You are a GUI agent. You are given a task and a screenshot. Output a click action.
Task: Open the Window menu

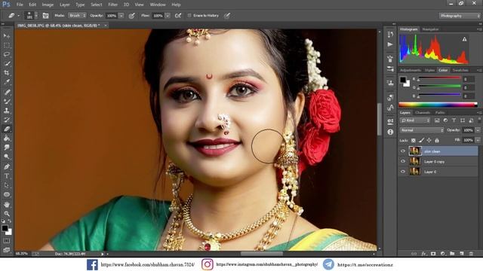158,5
